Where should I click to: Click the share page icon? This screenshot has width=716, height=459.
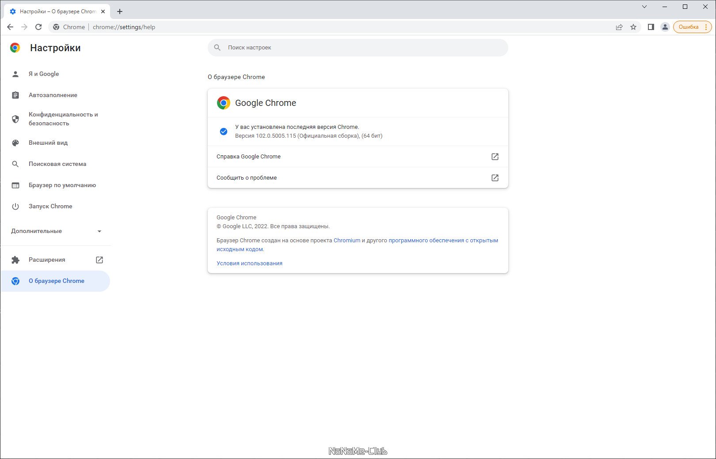click(619, 27)
